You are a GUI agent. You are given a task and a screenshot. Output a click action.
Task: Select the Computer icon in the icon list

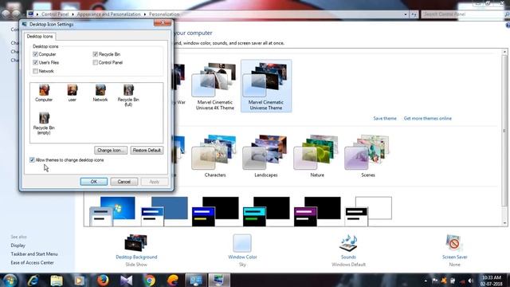click(44, 93)
